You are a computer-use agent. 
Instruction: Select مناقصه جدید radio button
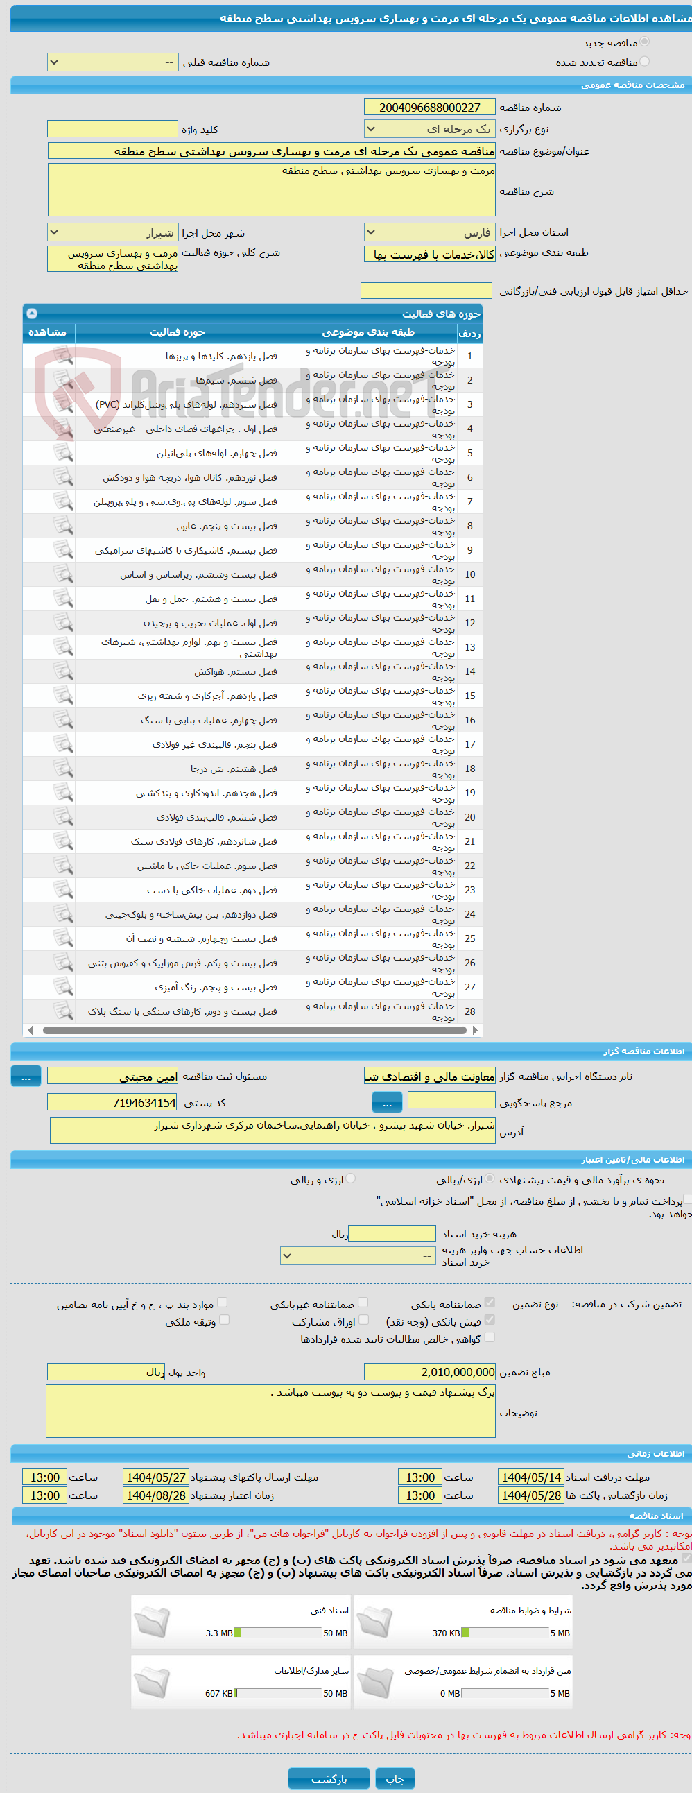click(644, 42)
